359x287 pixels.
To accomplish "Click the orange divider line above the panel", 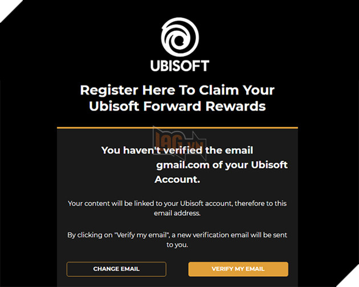I will click(x=177, y=127).
